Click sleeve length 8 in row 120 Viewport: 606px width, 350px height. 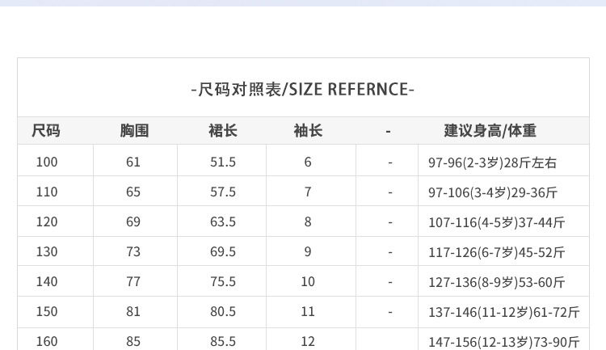(308, 221)
